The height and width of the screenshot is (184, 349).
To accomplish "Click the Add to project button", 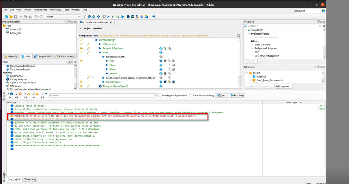I will 284,86.
